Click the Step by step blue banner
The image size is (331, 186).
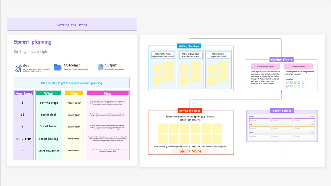coord(72,83)
